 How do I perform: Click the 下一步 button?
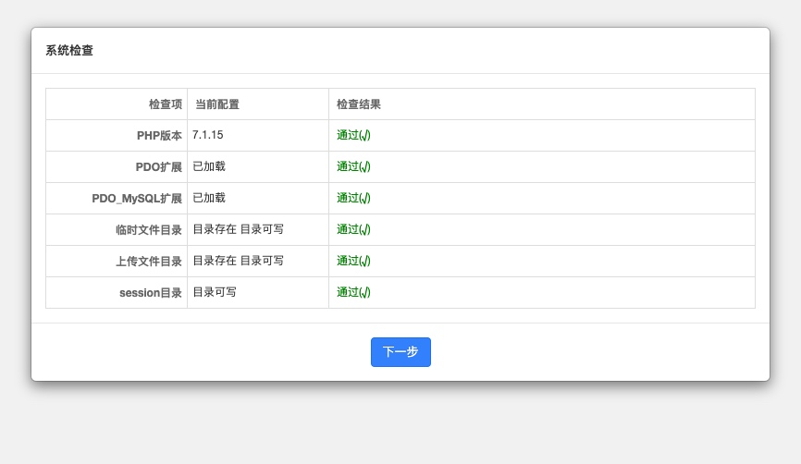pos(400,352)
